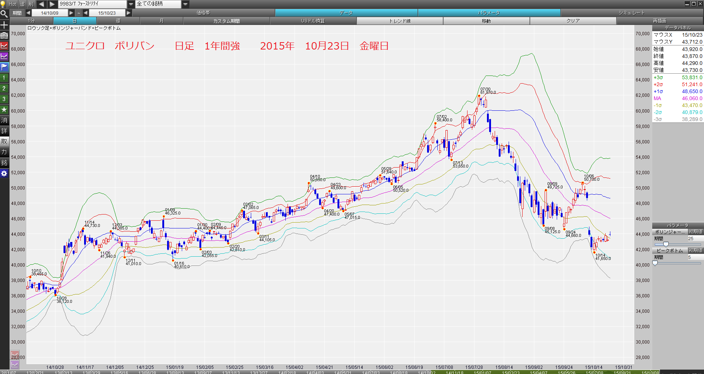Click the 削 (delete) button
Image resolution: width=704 pixels, height=374 pixels.
(31, 4)
